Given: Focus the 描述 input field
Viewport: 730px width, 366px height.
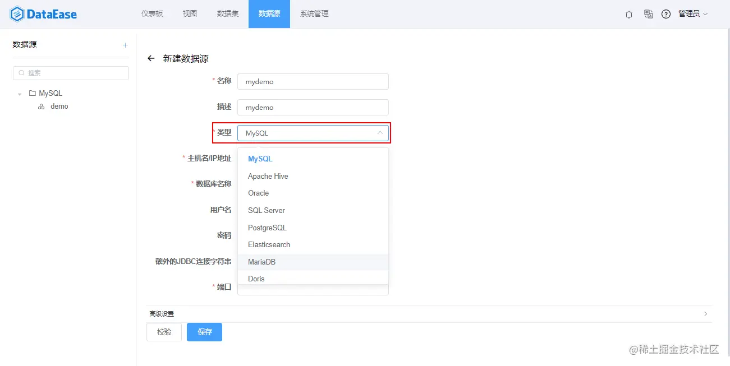Looking at the screenshot, I should (313, 107).
